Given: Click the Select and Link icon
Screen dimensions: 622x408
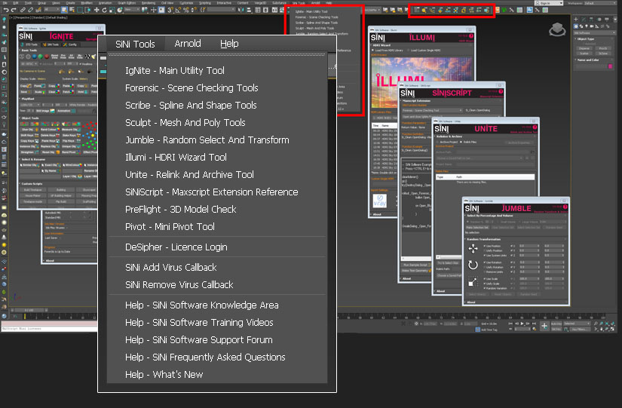Looking at the screenshot, I should pos(23,10).
